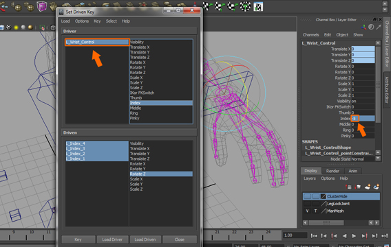Open Show menu in Channel Box
This screenshot has width=391, height=247.
point(358,35)
